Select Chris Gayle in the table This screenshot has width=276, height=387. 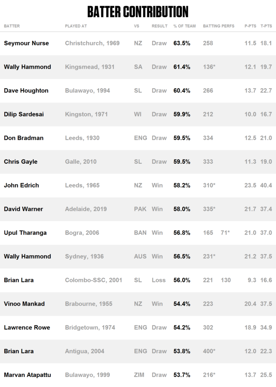point(21,162)
